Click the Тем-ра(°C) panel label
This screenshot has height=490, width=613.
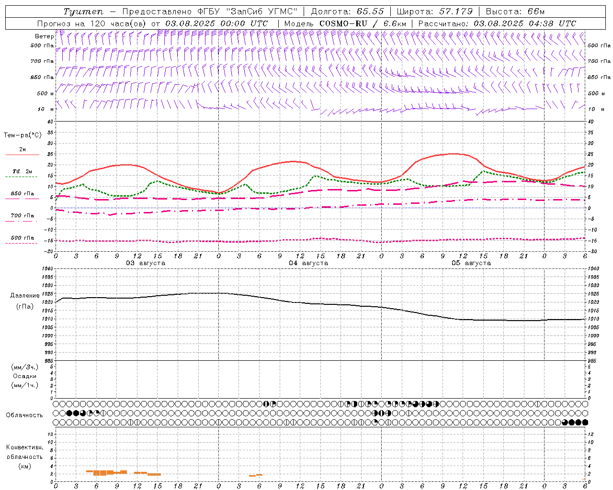(x=23, y=135)
